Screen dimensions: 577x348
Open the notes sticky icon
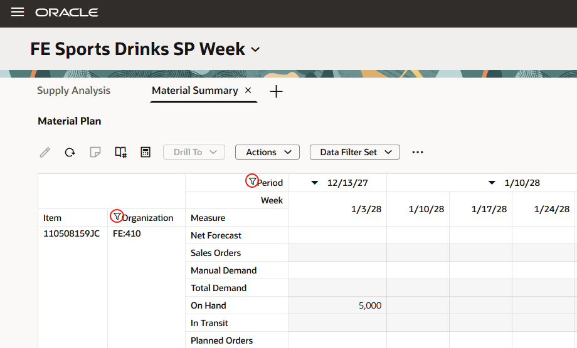[95, 152]
